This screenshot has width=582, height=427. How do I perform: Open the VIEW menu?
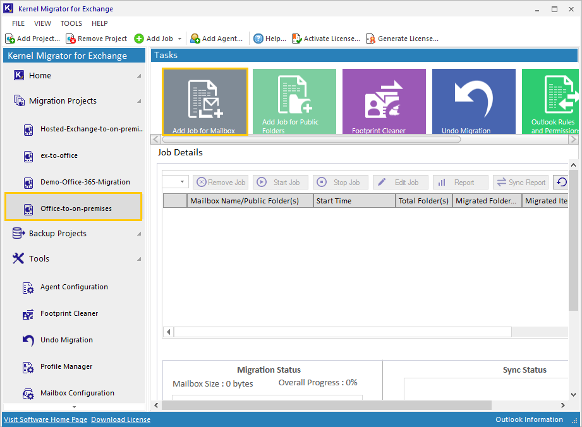pos(43,23)
